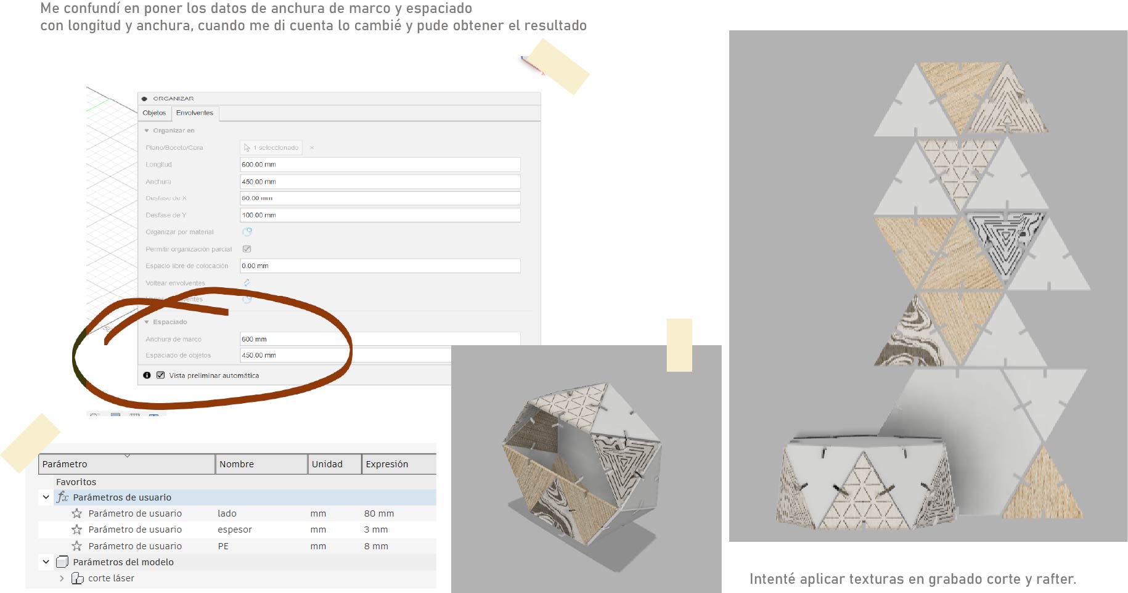Viewport: 1128px width, 593px height.
Task: Expand the corte láser tree node
Action: click(x=62, y=578)
